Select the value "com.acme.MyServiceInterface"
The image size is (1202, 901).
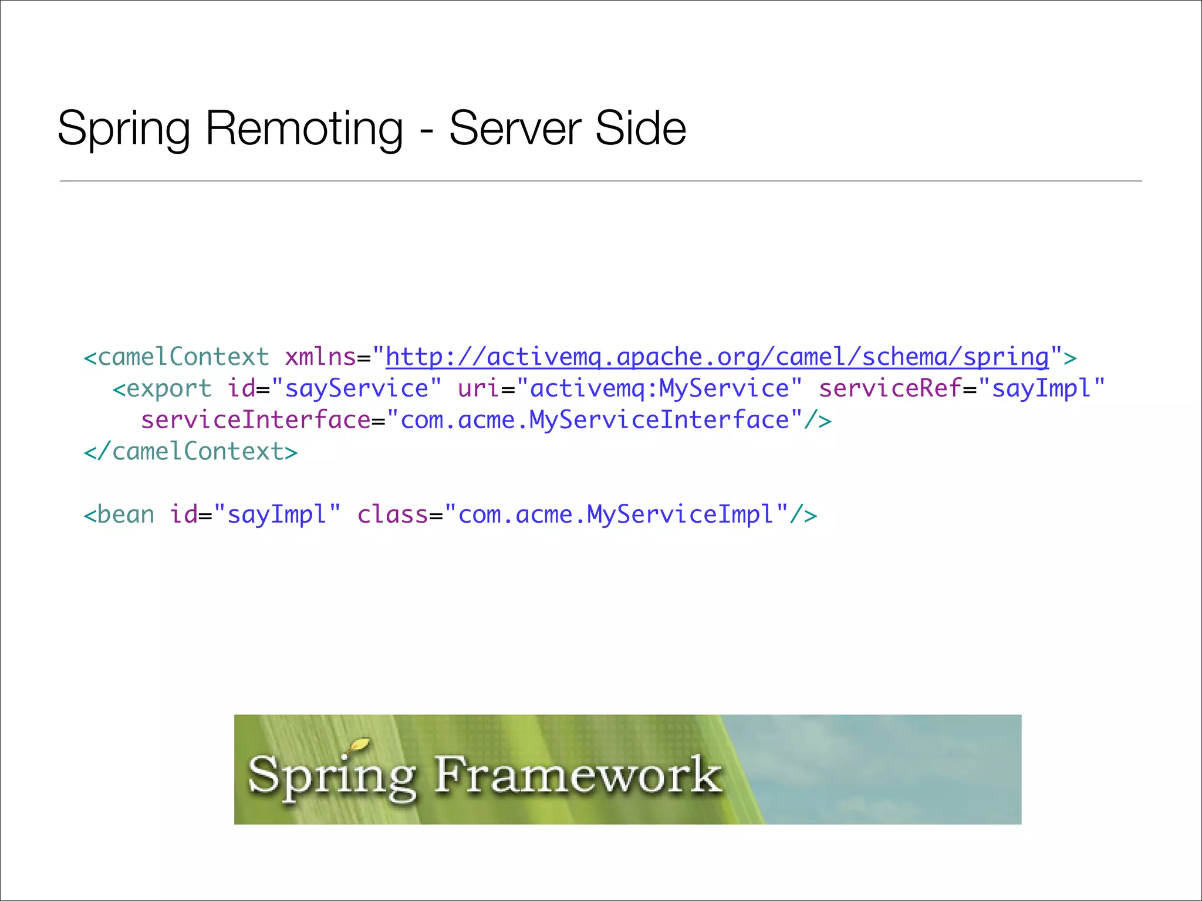pyautogui.click(x=595, y=420)
